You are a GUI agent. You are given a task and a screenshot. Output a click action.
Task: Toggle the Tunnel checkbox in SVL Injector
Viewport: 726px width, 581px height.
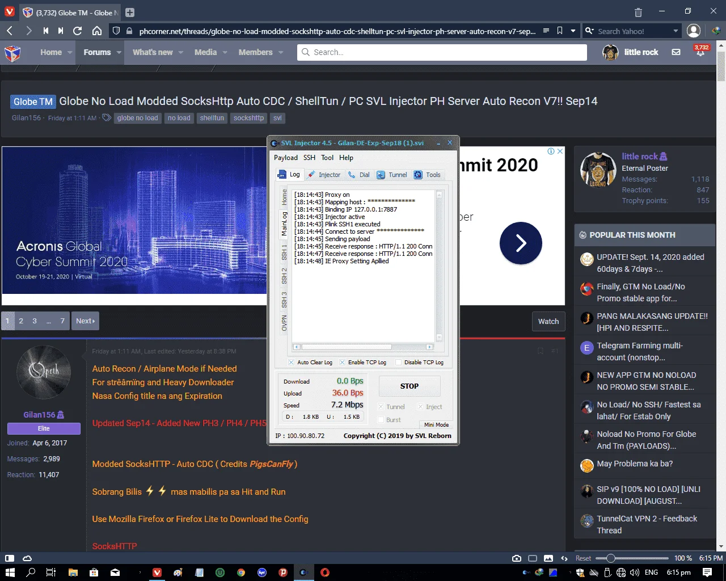point(381,407)
